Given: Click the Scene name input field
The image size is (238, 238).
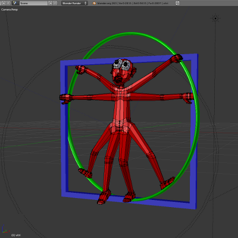Looking at the screenshot, I should [33, 3].
